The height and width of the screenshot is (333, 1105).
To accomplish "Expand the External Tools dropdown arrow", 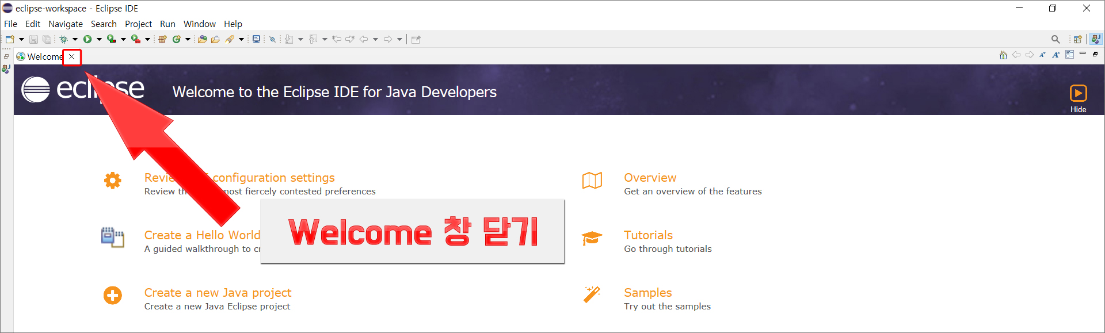I will point(147,39).
